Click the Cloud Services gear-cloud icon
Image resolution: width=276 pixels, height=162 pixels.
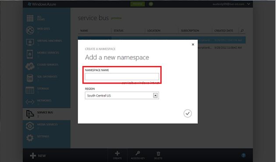(30, 66)
